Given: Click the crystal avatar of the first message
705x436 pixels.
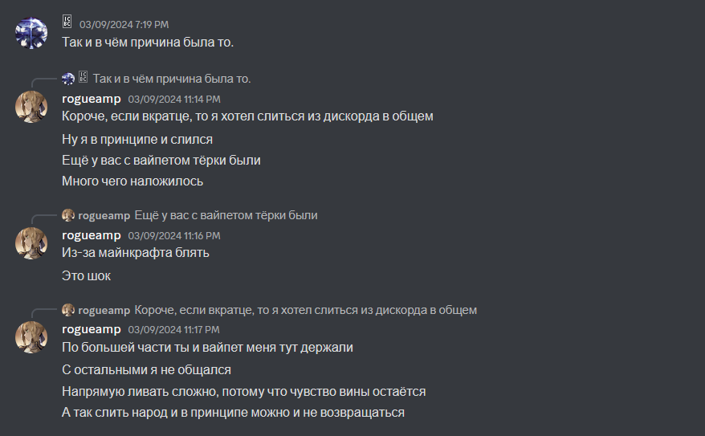Looking at the screenshot, I should [31, 33].
